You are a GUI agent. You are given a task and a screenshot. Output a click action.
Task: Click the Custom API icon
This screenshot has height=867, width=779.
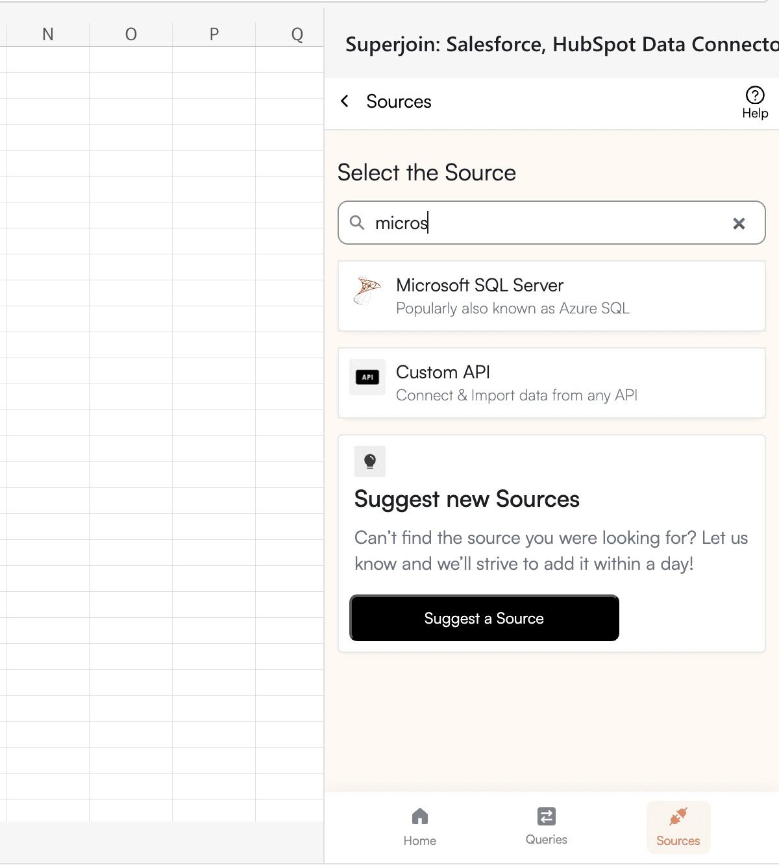coord(367,377)
